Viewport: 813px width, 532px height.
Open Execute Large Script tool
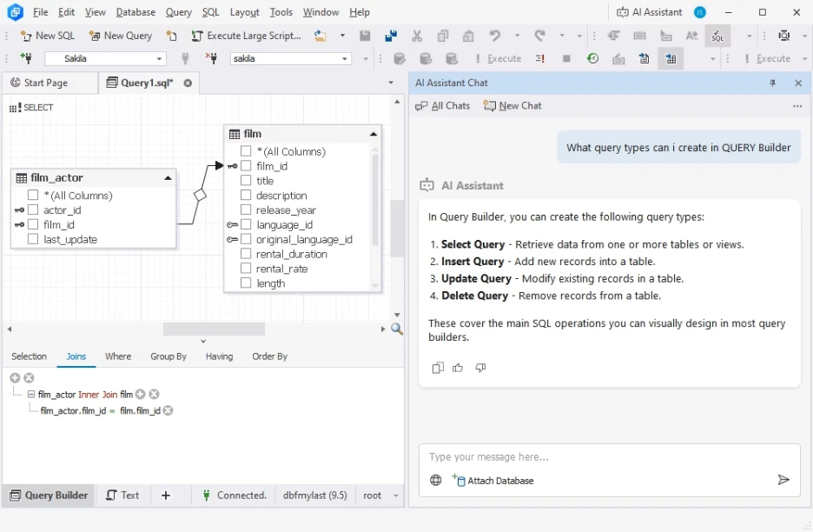(246, 36)
